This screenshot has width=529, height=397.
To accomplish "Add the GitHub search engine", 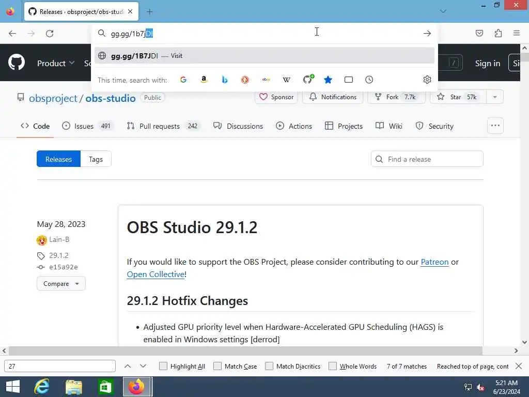I will pos(308,79).
